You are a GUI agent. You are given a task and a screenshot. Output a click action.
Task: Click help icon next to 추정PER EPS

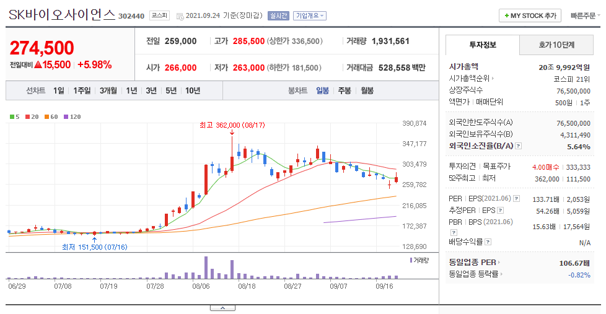pyautogui.click(x=501, y=211)
